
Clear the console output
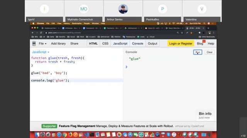tap(210, 52)
